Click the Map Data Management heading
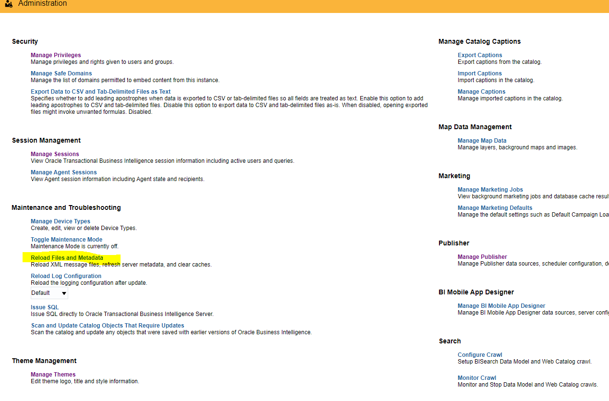609x401 pixels. pyautogui.click(x=475, y=127)
